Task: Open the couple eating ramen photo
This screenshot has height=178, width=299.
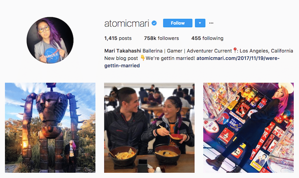Action: pos(149,128)
